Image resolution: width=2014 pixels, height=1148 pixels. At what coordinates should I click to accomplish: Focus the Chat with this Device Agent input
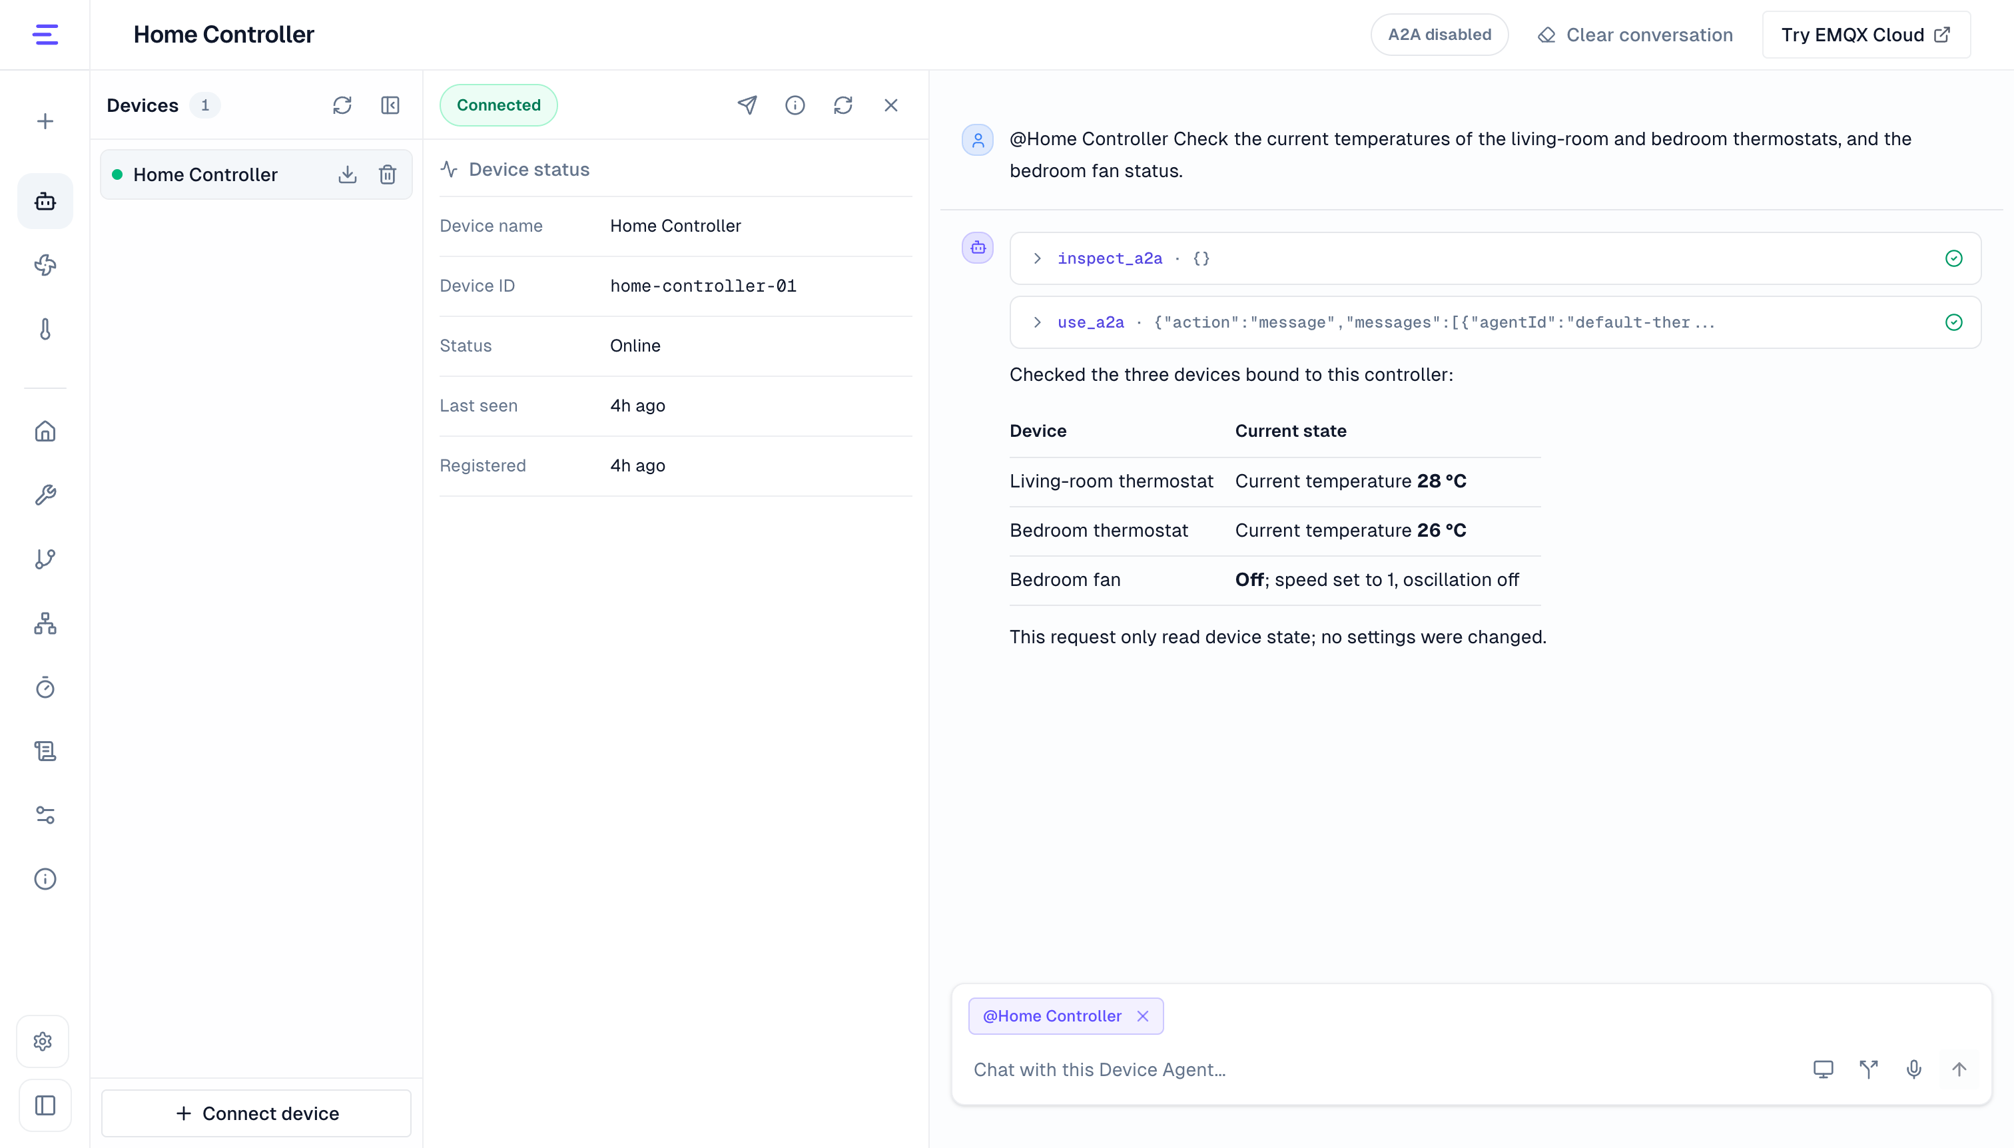click(1380, 1070)
